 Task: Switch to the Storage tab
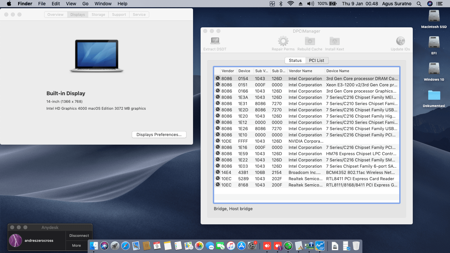[98, 14]
